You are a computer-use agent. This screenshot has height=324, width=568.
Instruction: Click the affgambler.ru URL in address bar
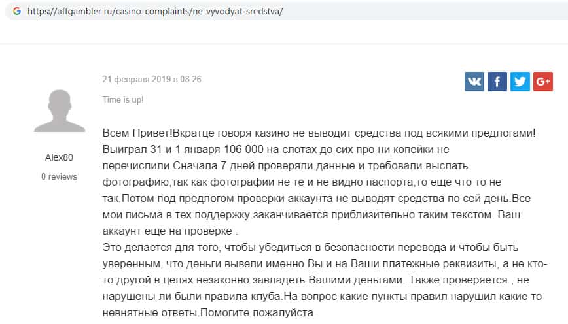click(x=156, y=12)
